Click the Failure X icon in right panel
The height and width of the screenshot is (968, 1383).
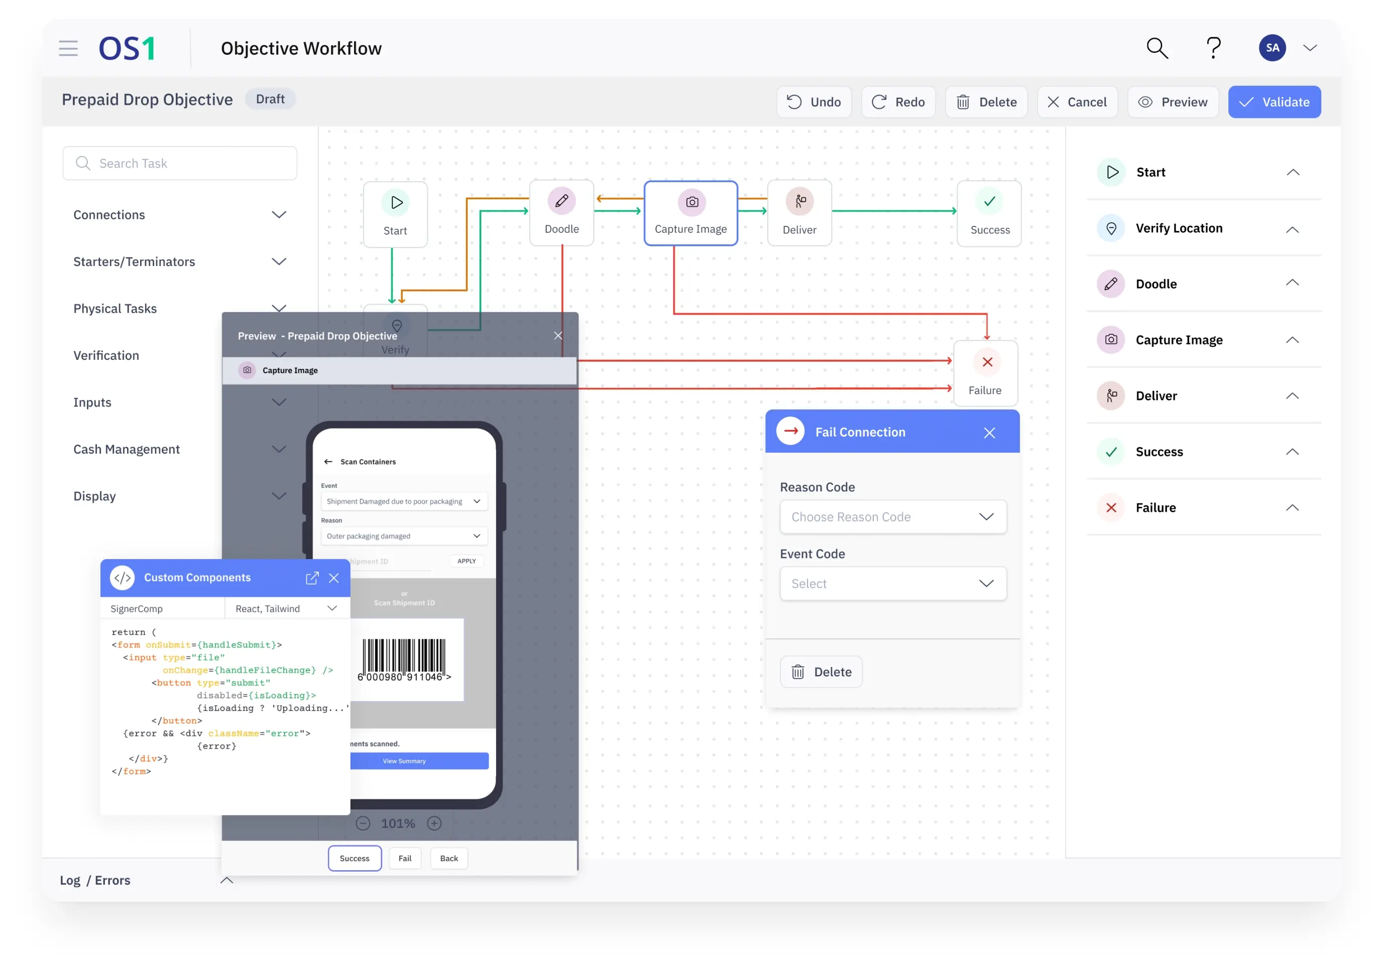[x=1111, y=507]
